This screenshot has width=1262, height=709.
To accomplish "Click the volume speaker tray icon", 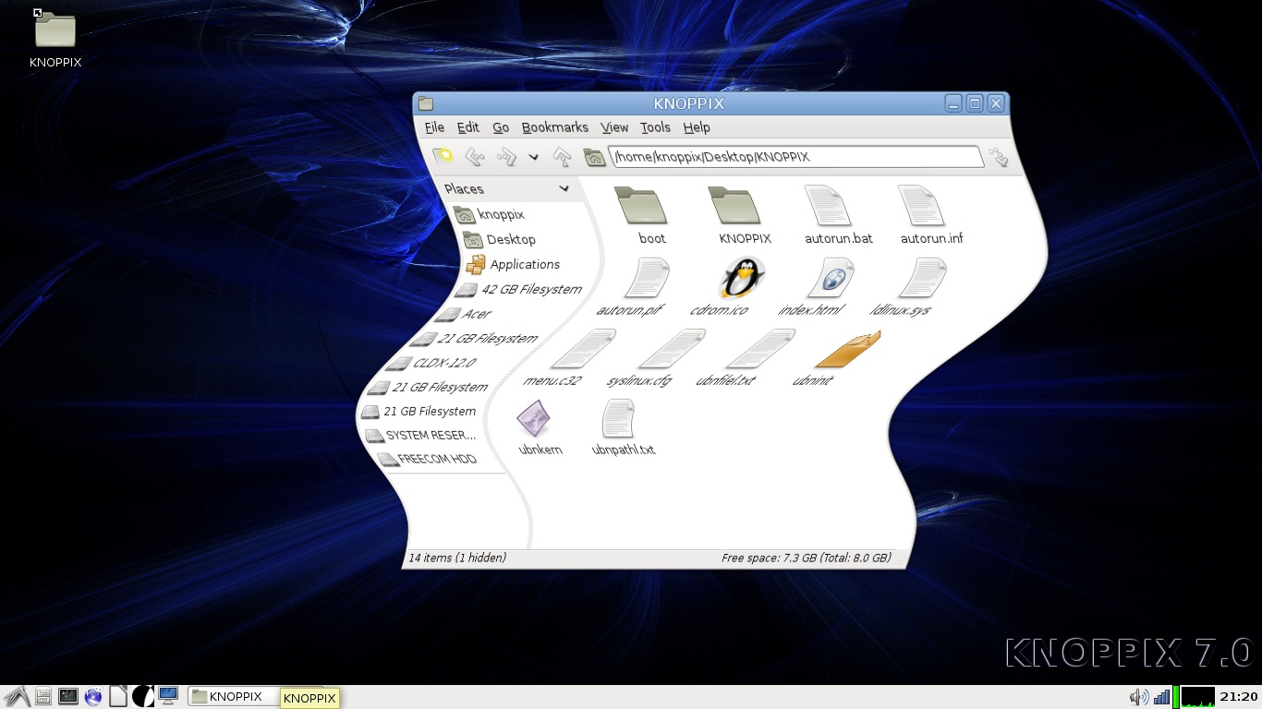I will pos(1140,697).
